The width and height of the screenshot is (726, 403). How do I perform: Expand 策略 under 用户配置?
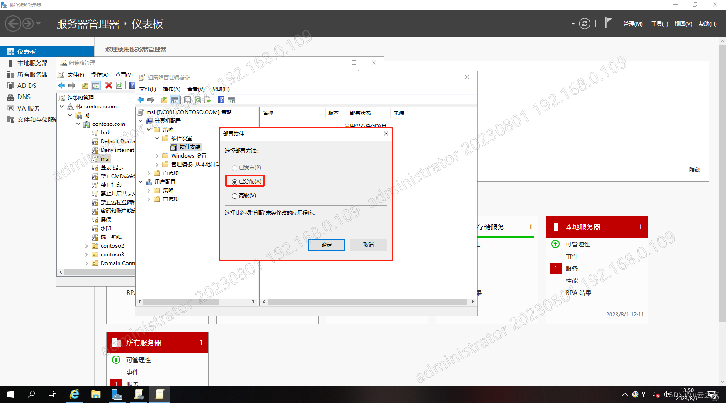pos(149,190)
